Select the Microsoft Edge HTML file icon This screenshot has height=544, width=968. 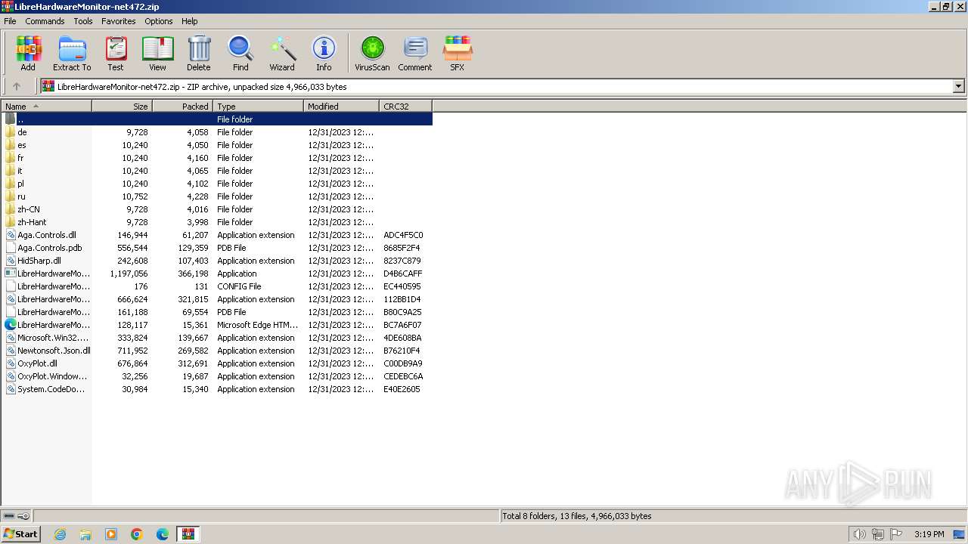click(x=11, y=325)
